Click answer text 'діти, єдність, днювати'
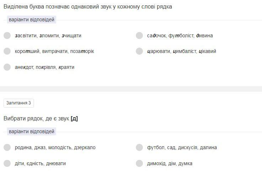Screen dimensions: 262x179 coord(40,163)
